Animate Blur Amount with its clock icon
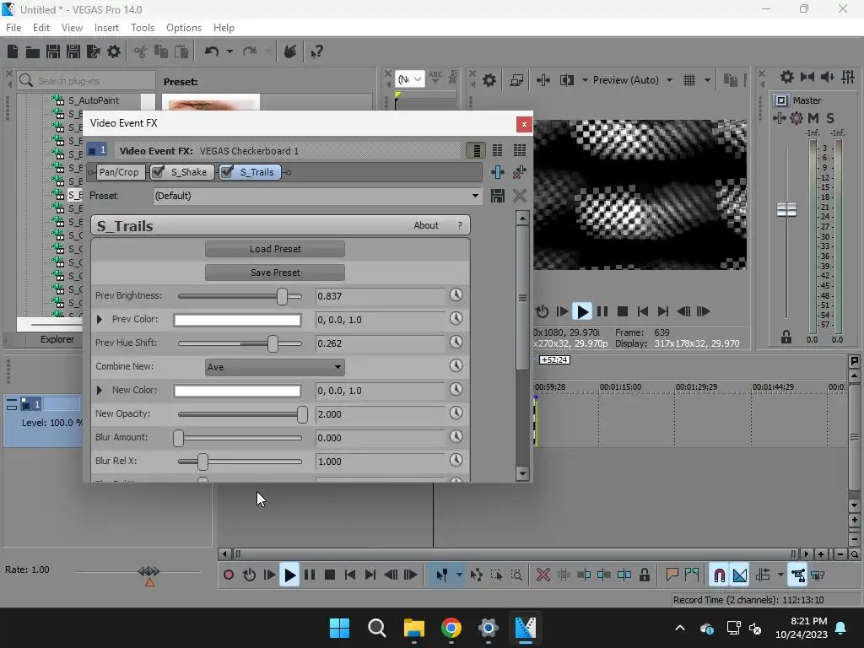This screenshot has width=864, height=648. click(x=456, y=437)
